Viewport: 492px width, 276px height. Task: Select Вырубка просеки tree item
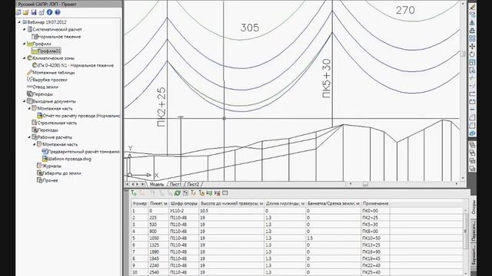pyautogui.click(x=50, y=80)
